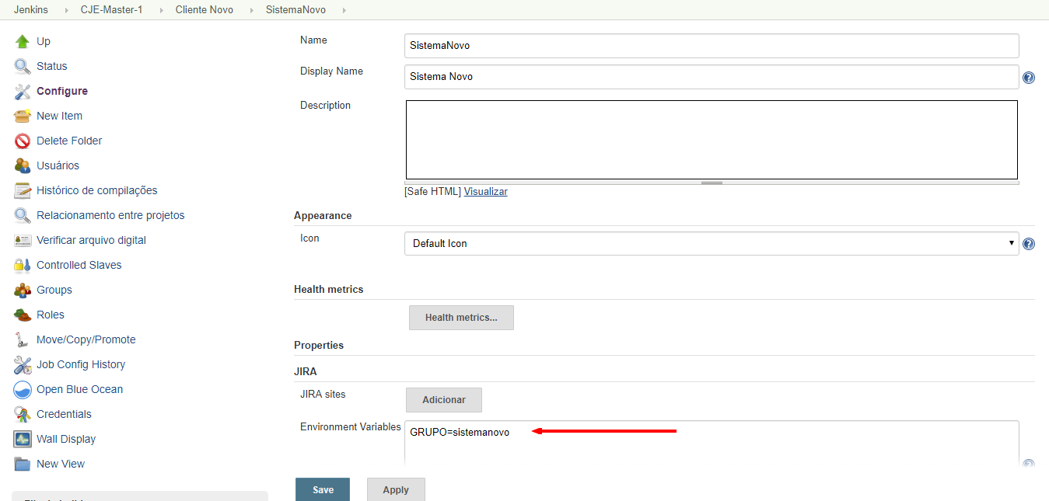
Task: Select Credentials in the side menu
Action: pos(64,414)
